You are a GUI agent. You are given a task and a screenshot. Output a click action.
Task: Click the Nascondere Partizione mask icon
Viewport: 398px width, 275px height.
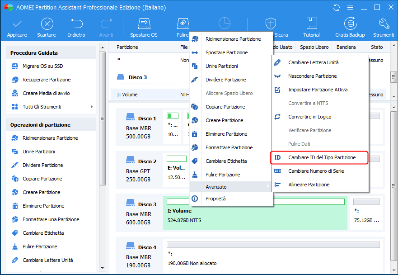click(x=277, y=76)
